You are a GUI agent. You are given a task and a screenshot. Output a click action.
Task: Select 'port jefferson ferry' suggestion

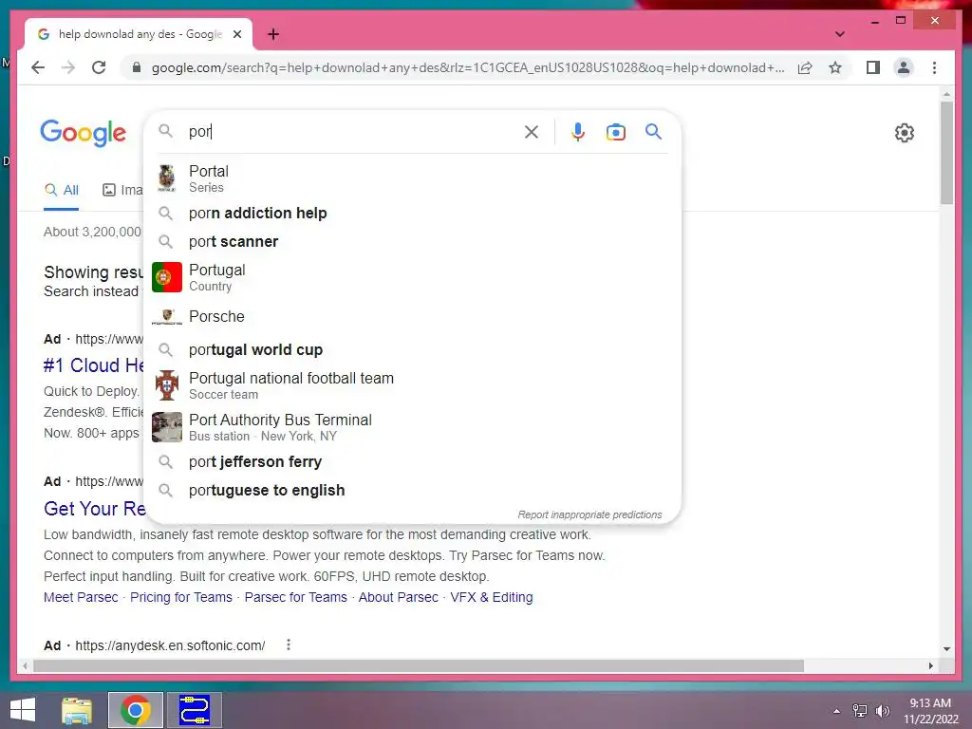click(x=412, y=462)
